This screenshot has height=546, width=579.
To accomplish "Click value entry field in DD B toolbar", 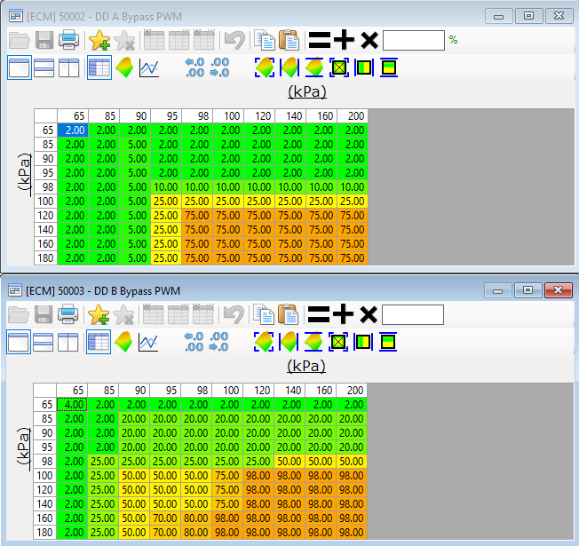I will click(x=413, y=314).
